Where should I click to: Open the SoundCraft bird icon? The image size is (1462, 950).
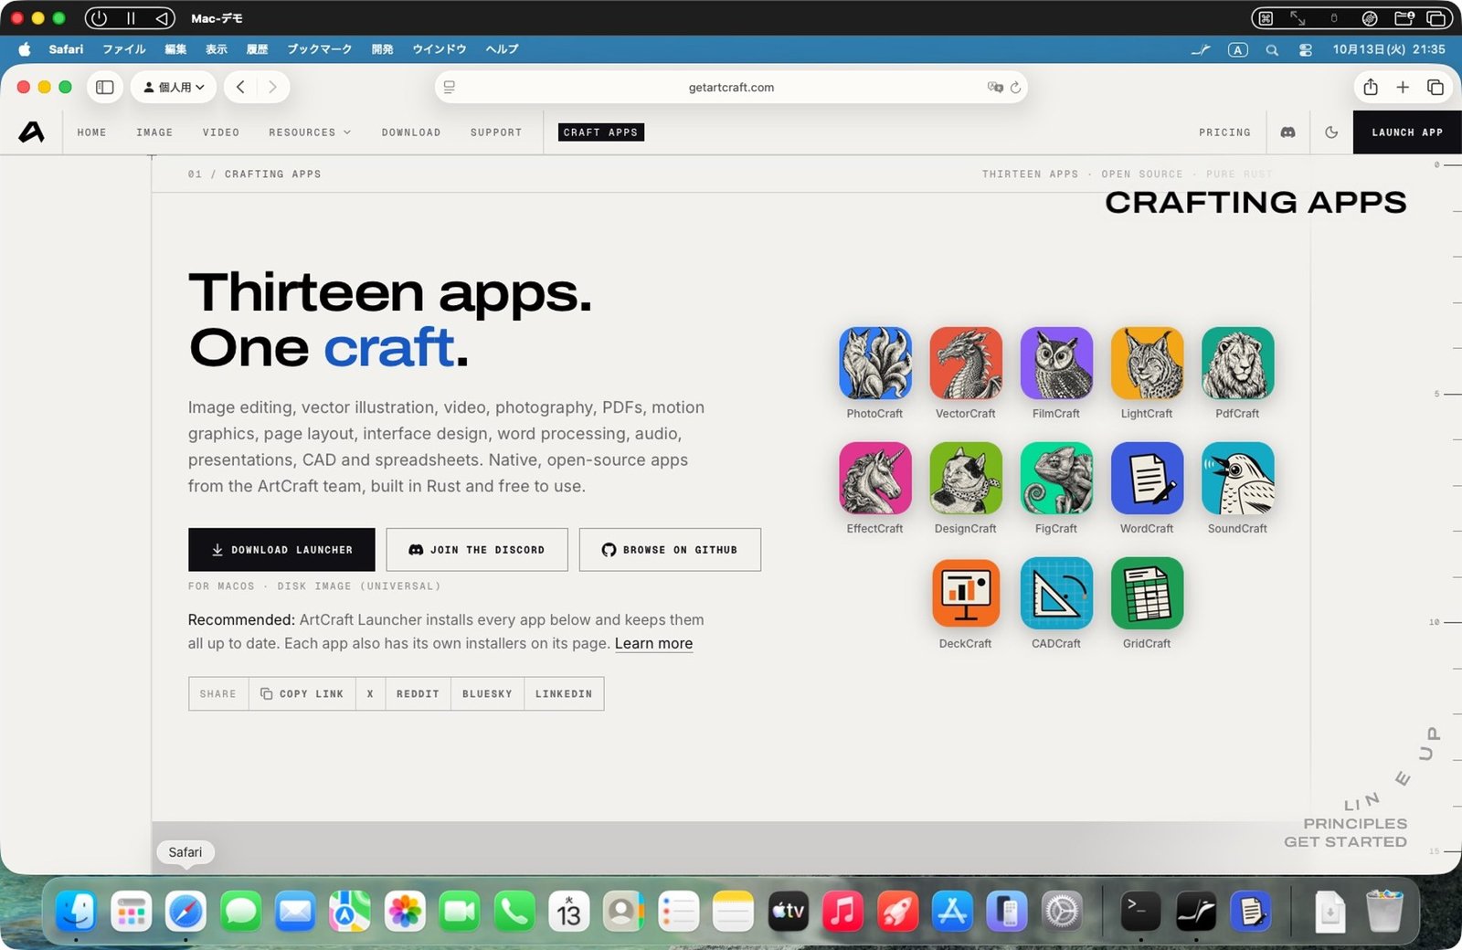pyautogui.click(x=1237, y=478)
